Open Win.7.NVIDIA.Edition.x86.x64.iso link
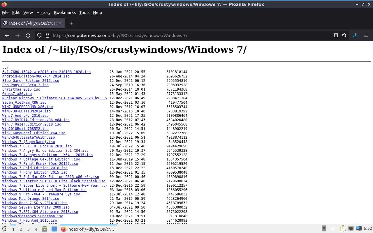 coord(36,120)
